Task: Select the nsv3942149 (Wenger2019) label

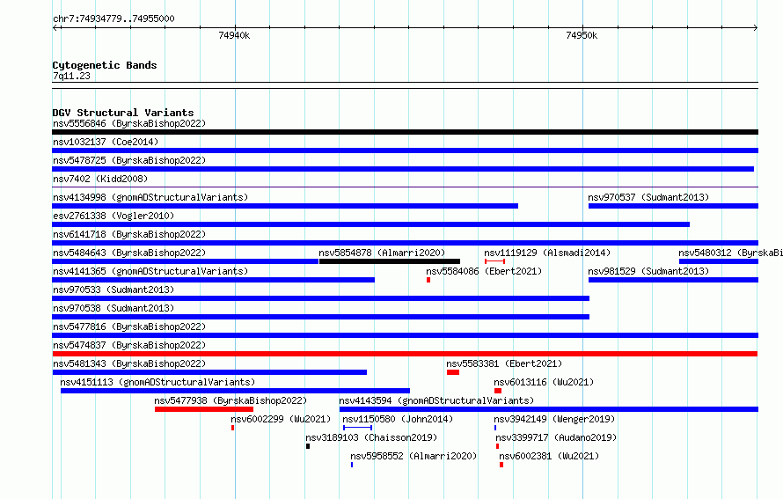Action: tap(554, 419)
